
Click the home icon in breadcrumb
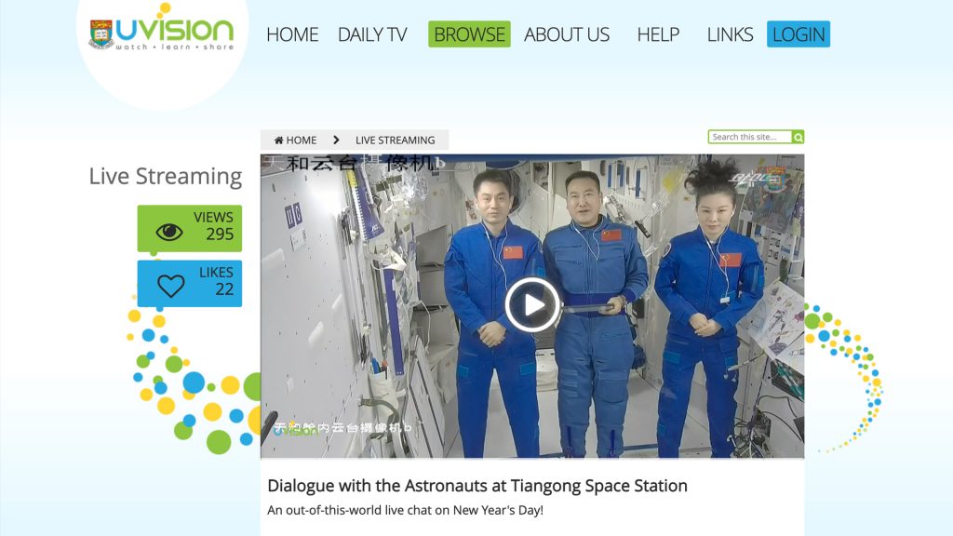[x=279, y=140]
